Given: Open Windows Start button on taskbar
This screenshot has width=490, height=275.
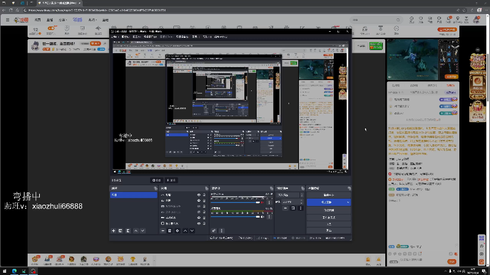Looking at the screenshot, I should coord(4,271).
